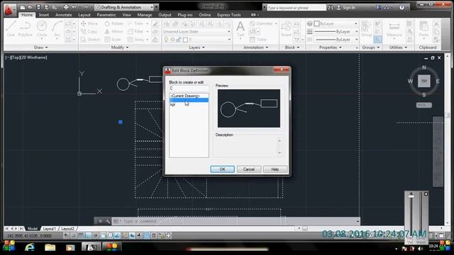Activate the Mirror command
The width and height of the screenshot is (454, 255).
pyautogui.click(x=113, y=31)
